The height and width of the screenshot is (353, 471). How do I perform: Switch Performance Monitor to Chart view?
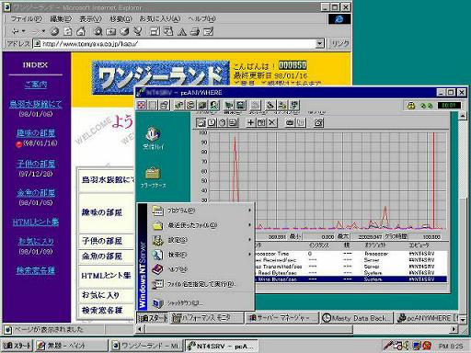click(201, 122)
